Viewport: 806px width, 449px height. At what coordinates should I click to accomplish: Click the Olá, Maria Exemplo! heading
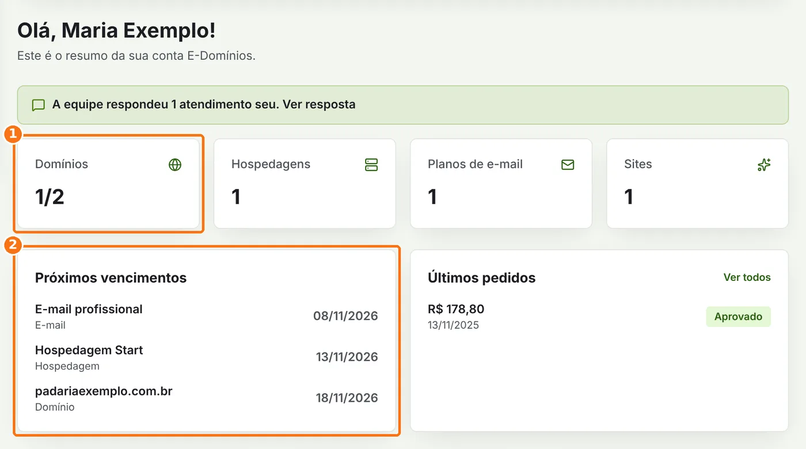pyautogui.click(x=116, y=31)
